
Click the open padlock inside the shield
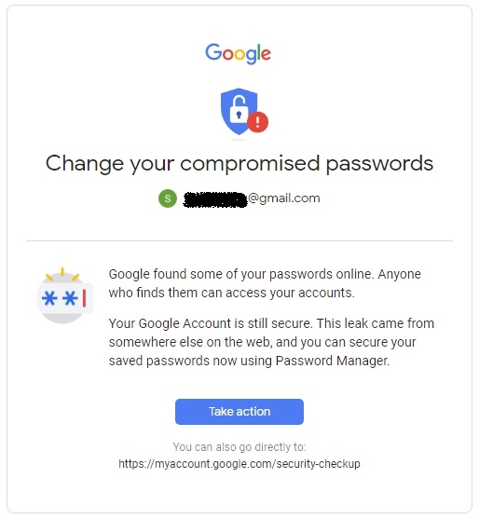pyautogui.click(x=239, y=109)
